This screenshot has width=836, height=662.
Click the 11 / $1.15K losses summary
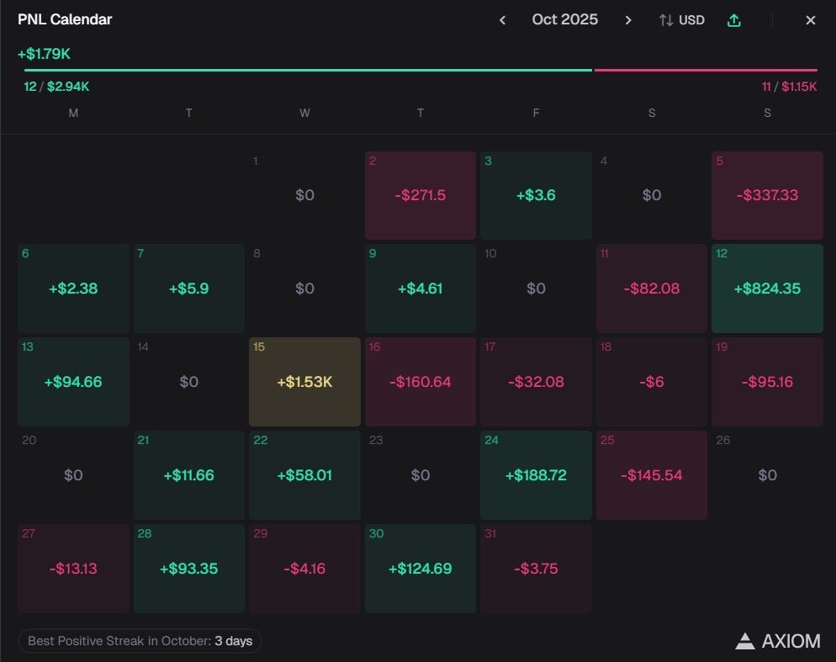[789, 87]
